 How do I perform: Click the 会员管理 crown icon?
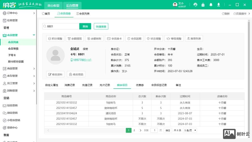[5, 35]
